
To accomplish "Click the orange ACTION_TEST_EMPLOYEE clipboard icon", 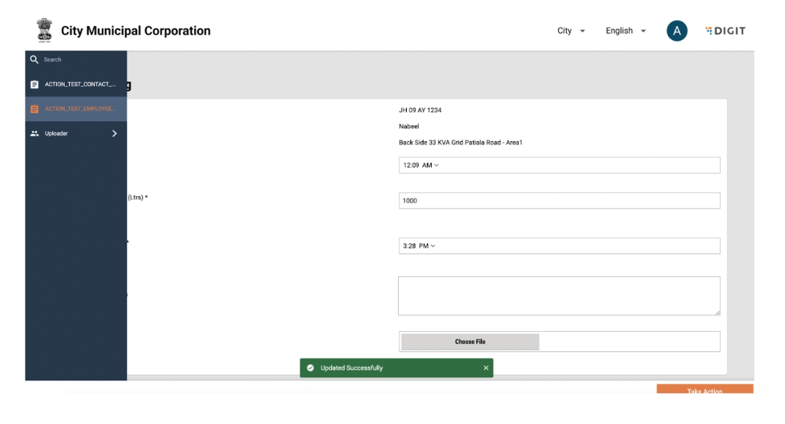I will 34,109.
